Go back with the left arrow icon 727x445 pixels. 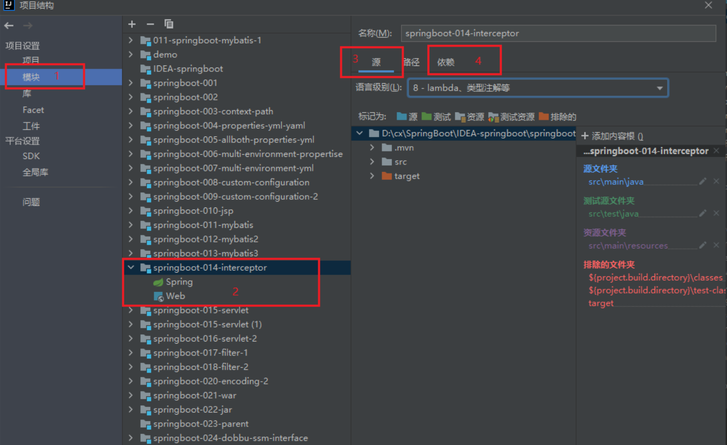9,26
